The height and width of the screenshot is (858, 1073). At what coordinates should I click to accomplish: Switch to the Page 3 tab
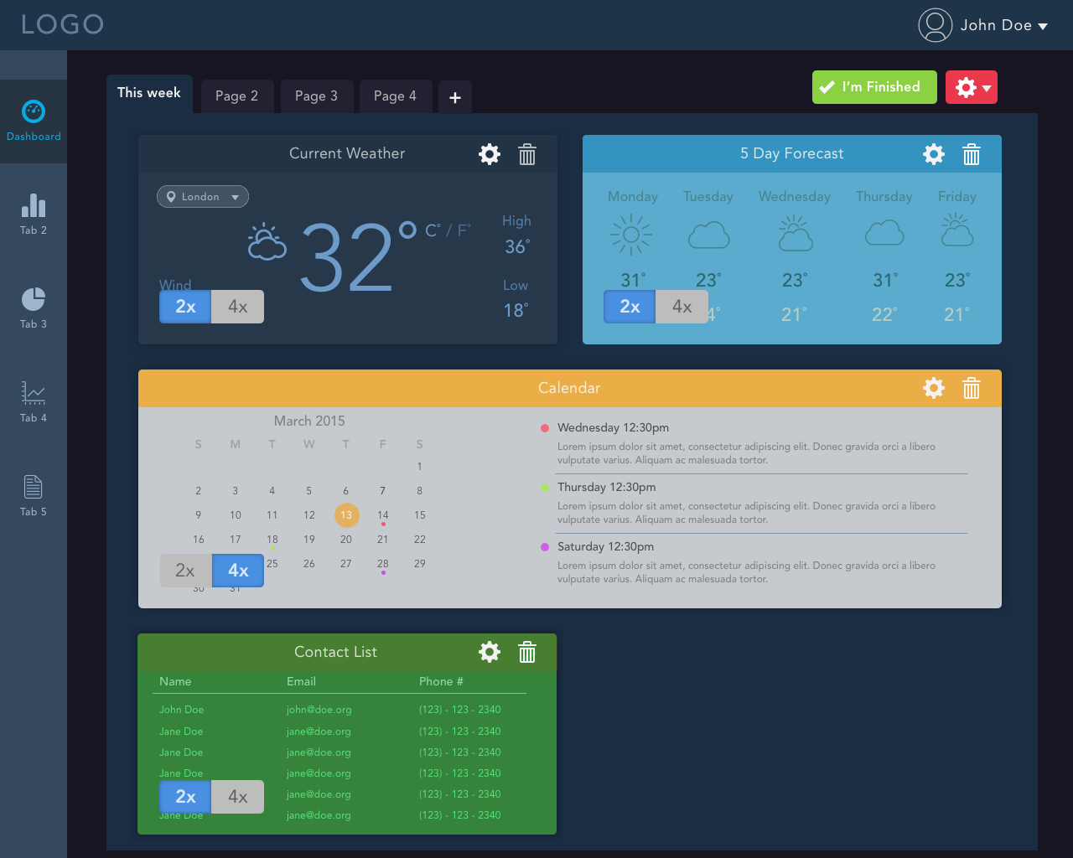click(316, 96)
